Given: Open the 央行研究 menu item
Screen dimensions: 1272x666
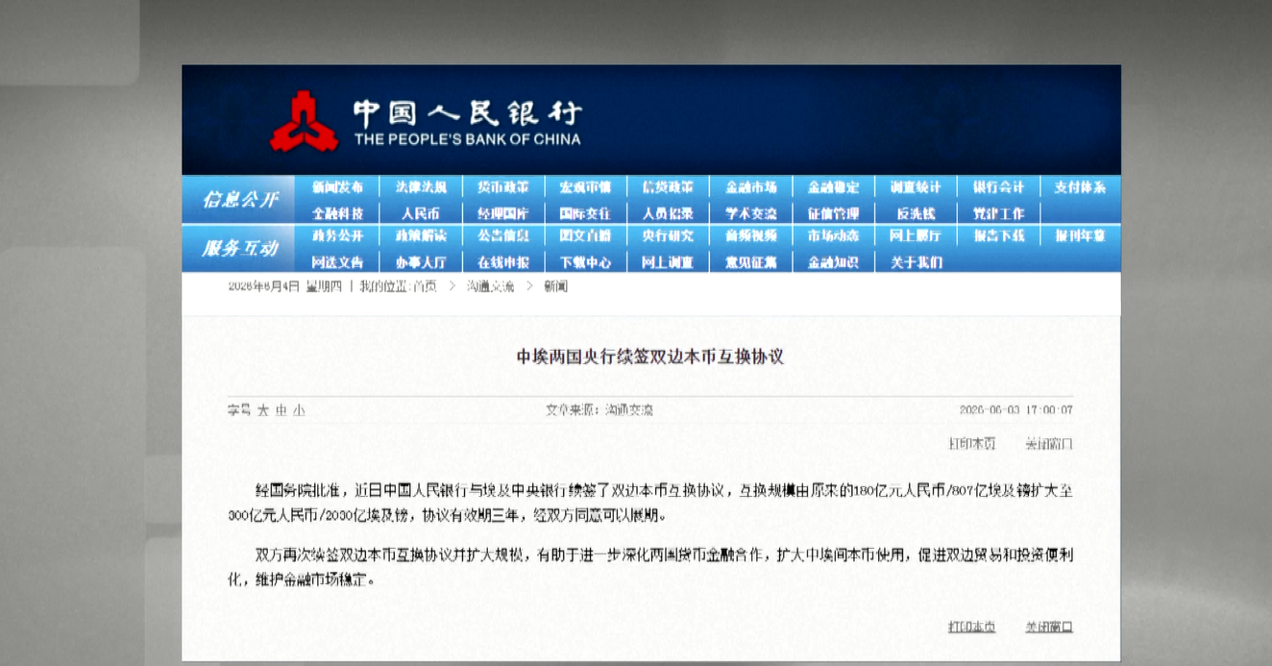Looking at the screenshot, I should (x=668, y=235).
